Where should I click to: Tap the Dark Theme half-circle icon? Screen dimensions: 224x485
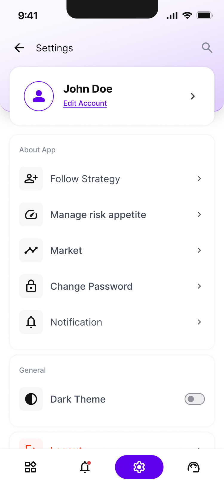pos(31,399)
